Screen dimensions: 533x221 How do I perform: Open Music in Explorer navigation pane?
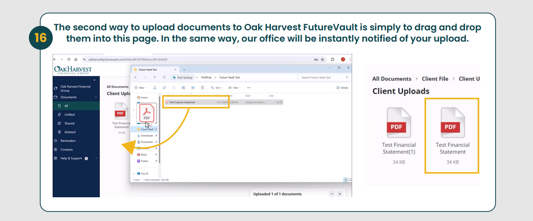coord(142,154)
